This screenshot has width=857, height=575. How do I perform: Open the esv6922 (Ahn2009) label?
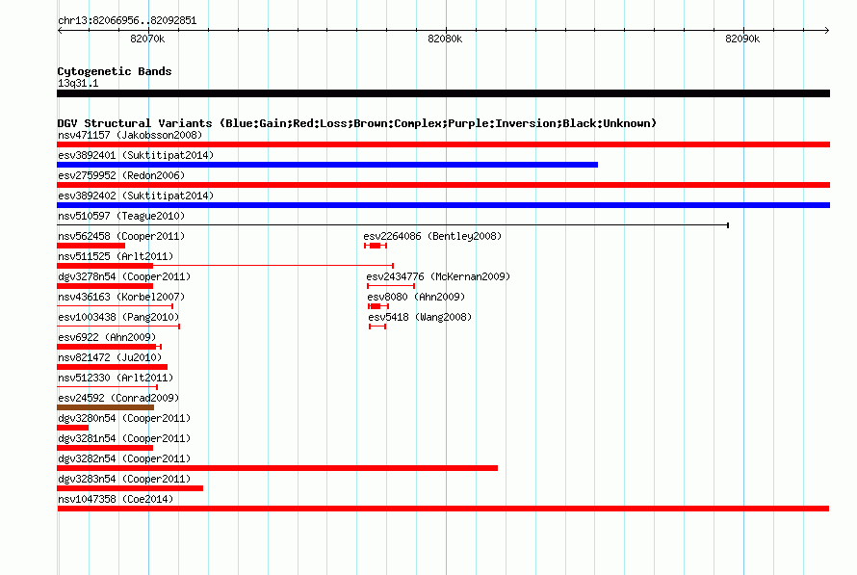coord(107,337)
